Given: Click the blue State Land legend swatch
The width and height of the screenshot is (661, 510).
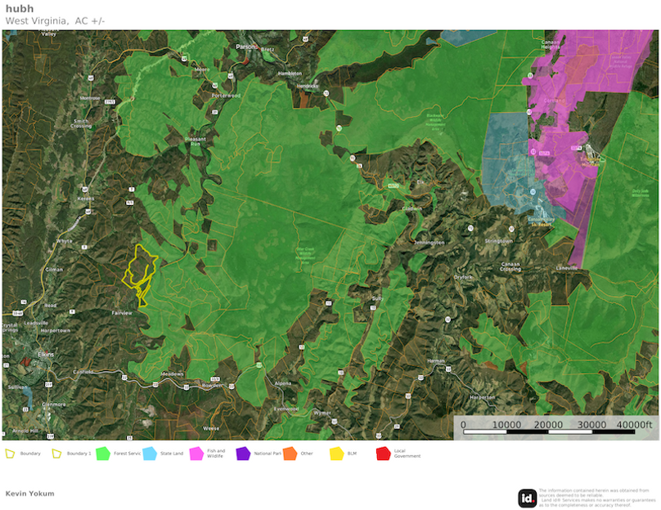Looking at the screenshot, I should click(150, 453).
